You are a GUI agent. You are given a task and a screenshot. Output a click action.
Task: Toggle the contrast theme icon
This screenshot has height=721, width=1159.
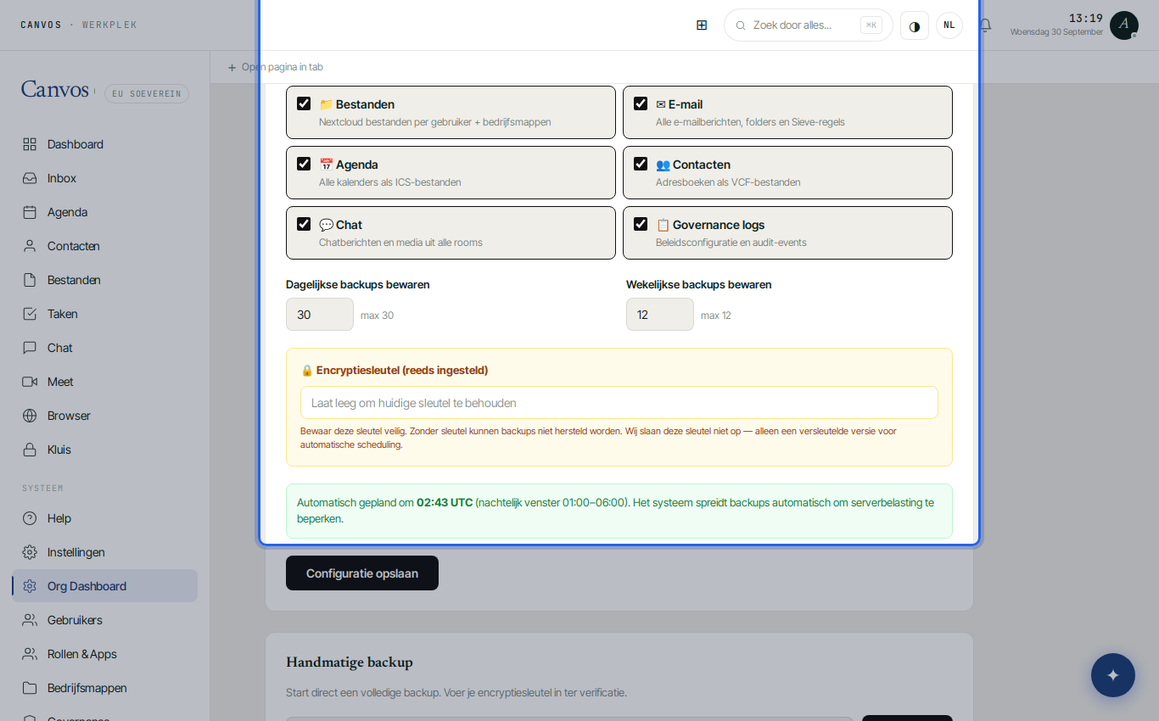915,25
